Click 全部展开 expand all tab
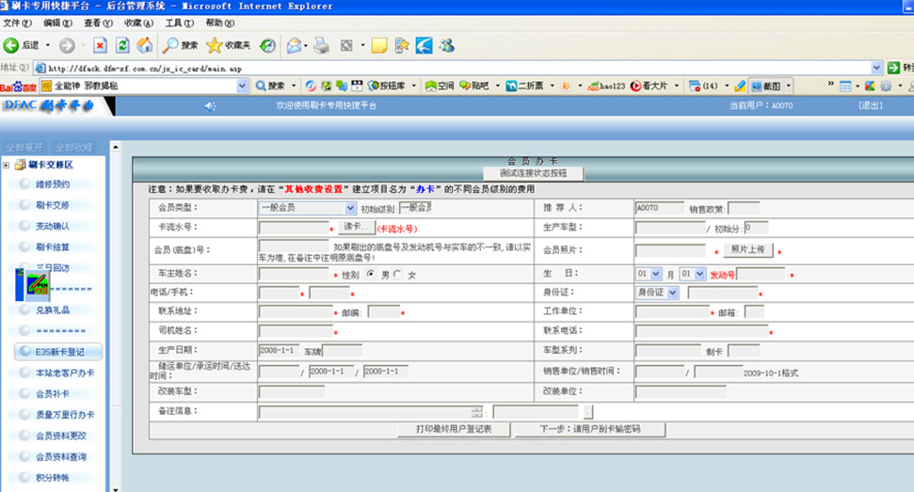 24,148
